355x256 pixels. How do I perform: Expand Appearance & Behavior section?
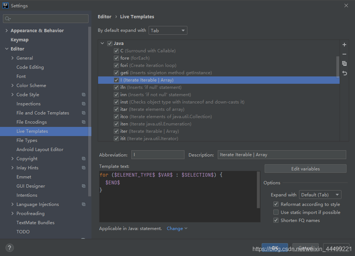click(7, 30)
